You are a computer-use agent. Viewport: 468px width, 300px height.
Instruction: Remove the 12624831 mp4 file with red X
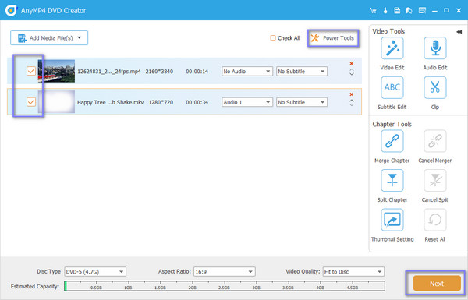point(352,64)
